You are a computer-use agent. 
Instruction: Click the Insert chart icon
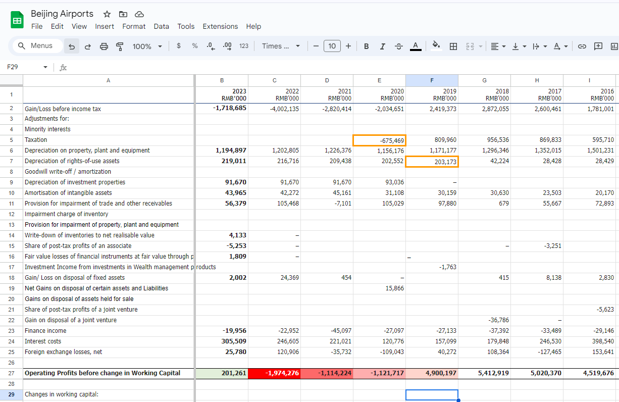(x=614, y=46)
